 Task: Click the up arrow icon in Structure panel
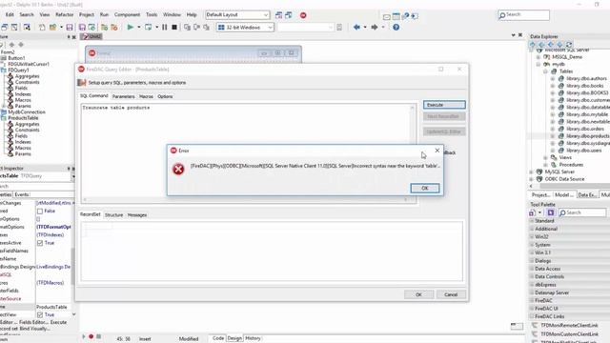[11, 45]
